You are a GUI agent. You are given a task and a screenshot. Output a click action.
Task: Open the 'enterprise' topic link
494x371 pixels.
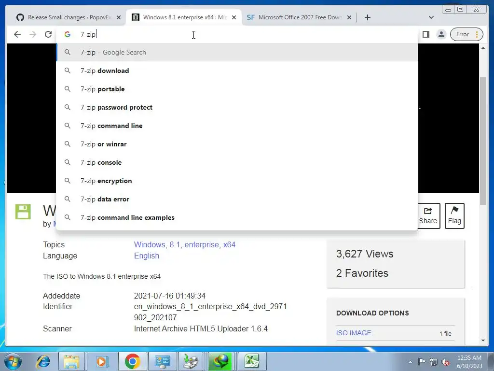[202, 245]
